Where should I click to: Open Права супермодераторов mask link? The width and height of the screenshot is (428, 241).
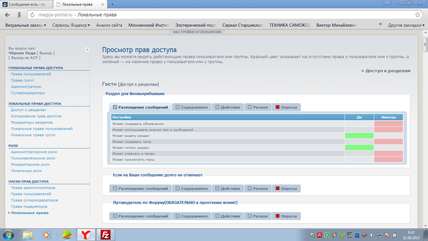(x=34, y=200)
